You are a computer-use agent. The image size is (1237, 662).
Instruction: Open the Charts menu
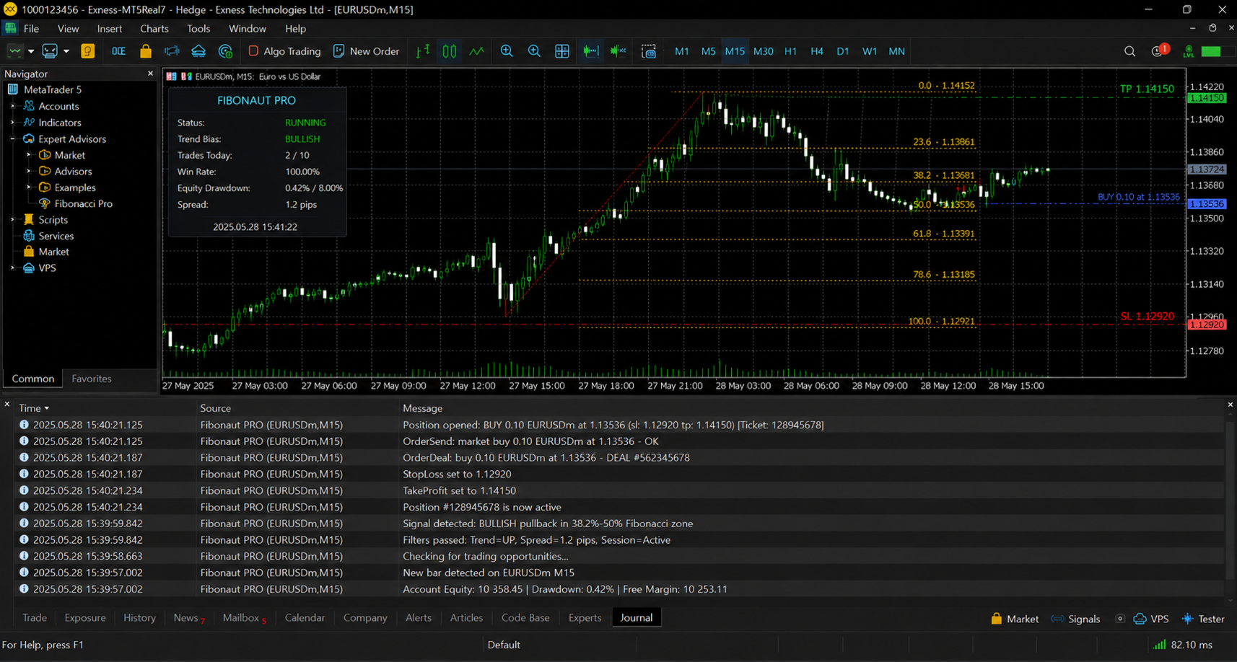[x=154, y=29]
